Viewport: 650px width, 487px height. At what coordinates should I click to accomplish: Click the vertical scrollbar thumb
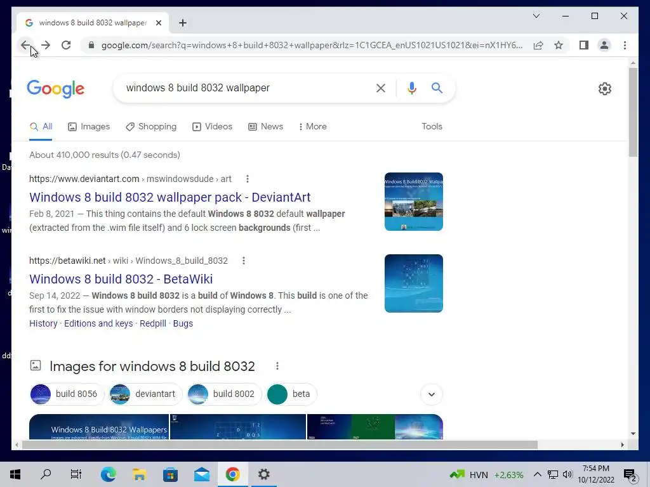click(x=633, y=112)
